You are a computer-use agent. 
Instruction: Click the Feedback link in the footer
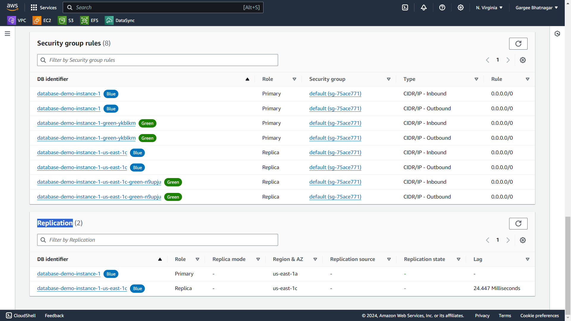click(x=54, y=316)
